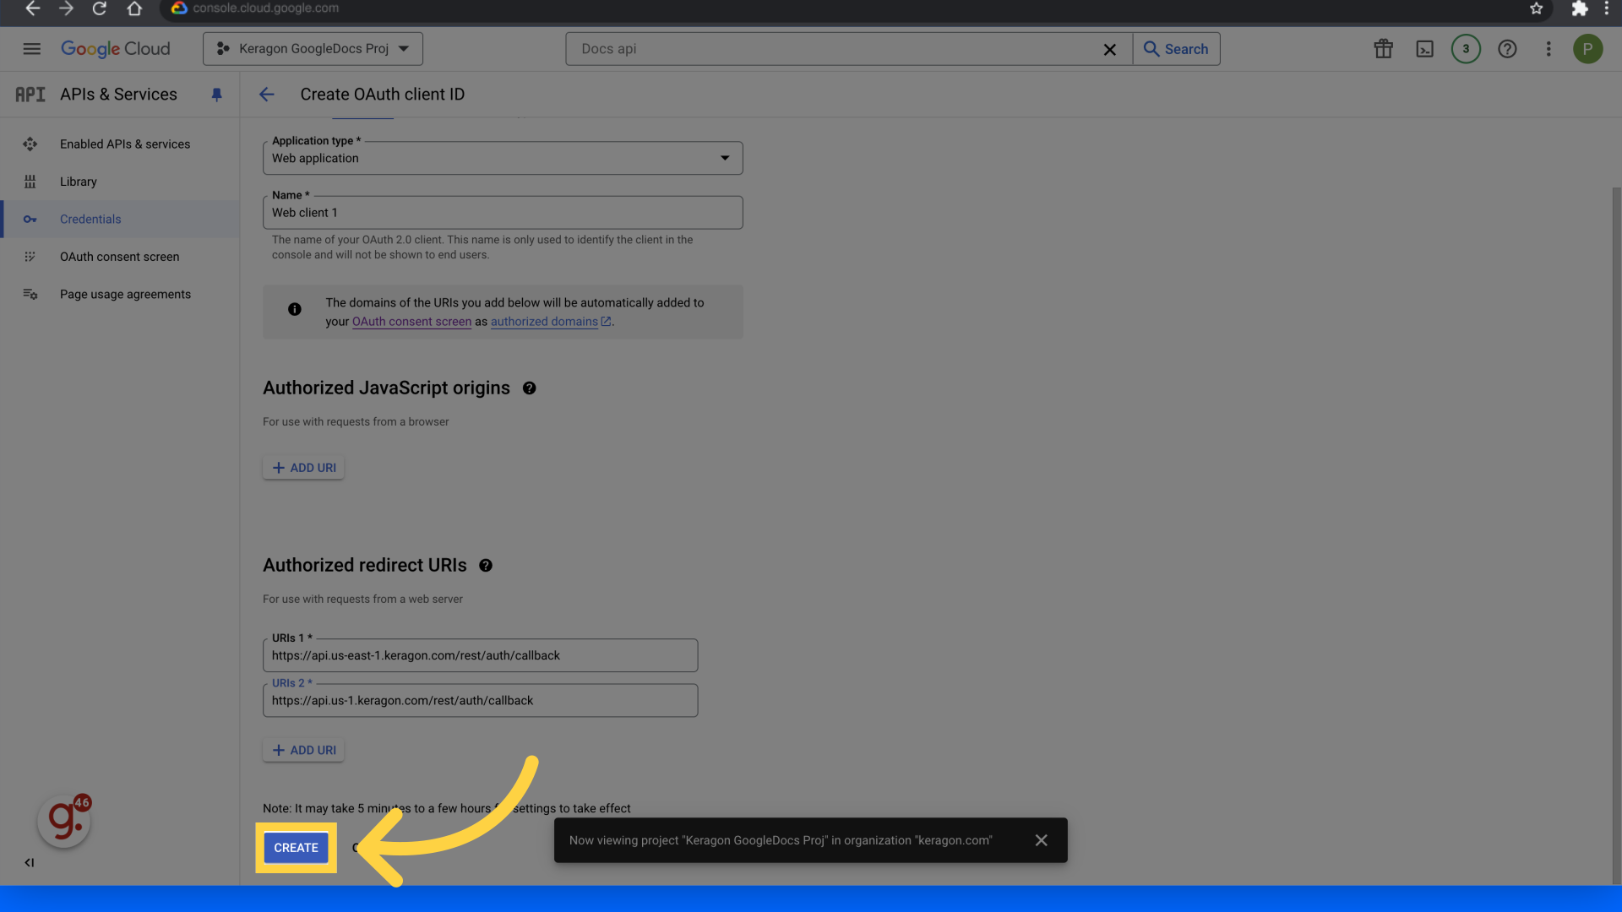The image size is (1622, 912).
Task: Clear the search box with X
Action: coord(1109,50)
